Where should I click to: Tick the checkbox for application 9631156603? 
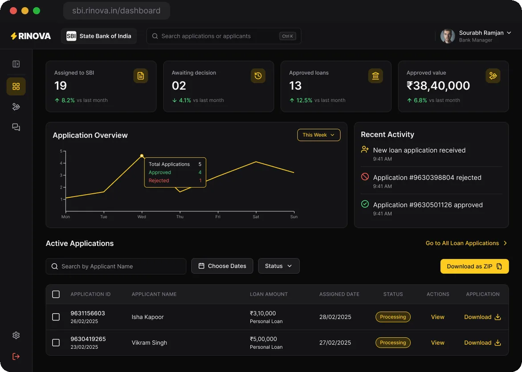click(56, 317)
